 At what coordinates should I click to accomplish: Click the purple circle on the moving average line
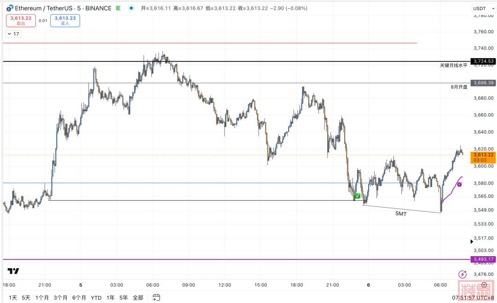[459, 184]
